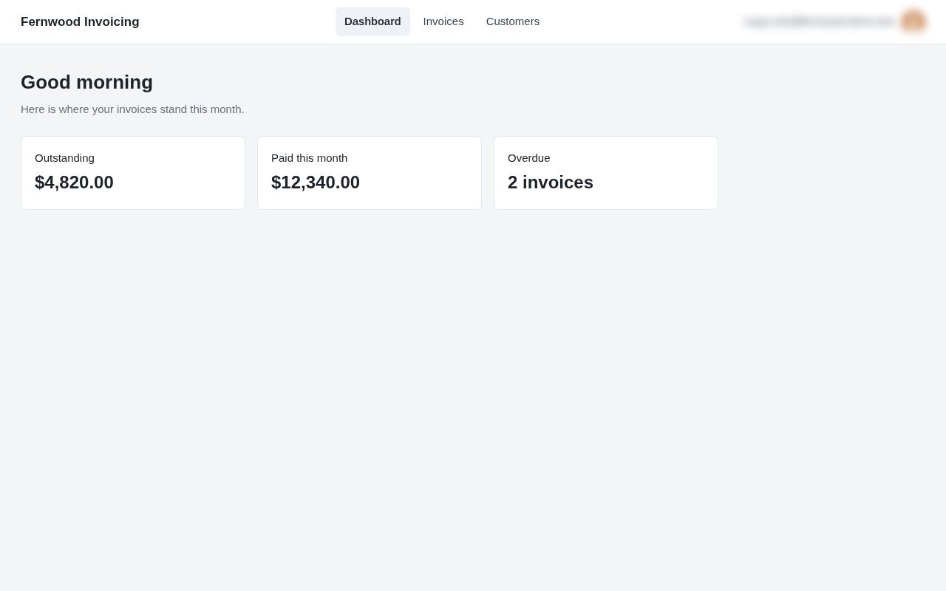This screenshot has height=591, width=946.
Task: Click "Here is where your invoices stand this month."
Action: 132,109
